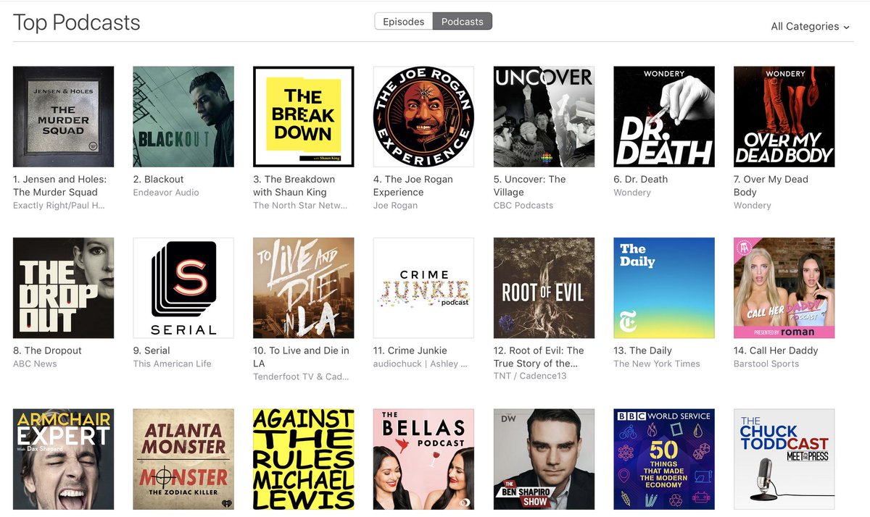
Task: Open The Dropout cover art
Action: (x=64, y=288)
